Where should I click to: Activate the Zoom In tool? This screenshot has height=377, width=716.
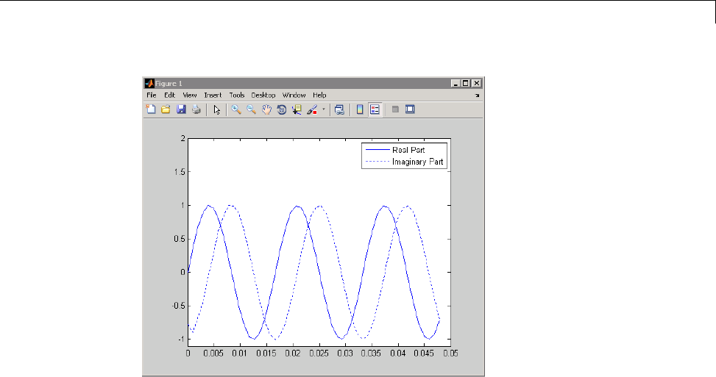click(x=236, y=109)
